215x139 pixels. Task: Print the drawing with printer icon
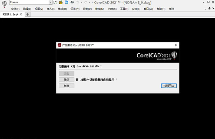tap(72, 2)
